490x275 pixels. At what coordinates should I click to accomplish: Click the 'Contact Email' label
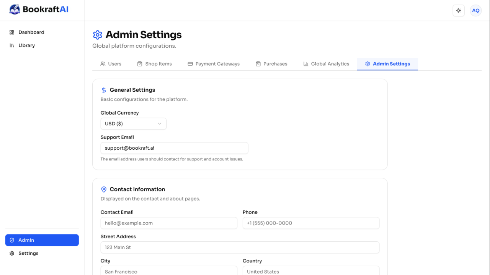[117, 212]
